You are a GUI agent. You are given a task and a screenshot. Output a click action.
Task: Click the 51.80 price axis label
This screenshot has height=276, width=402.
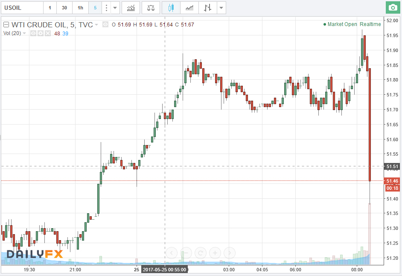pos(392,80)
